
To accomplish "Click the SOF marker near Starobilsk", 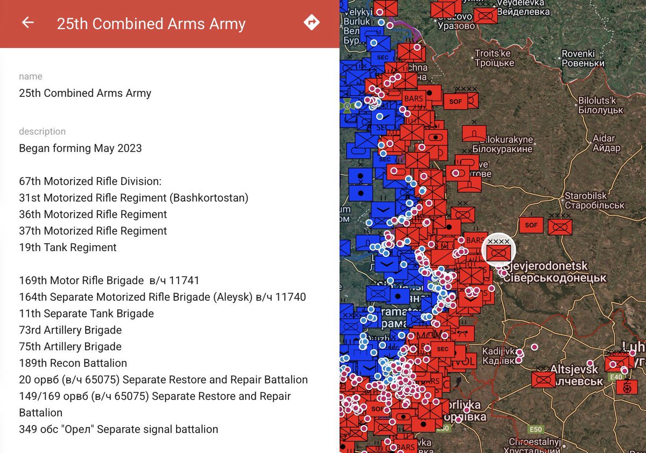I will click(532, 225).
